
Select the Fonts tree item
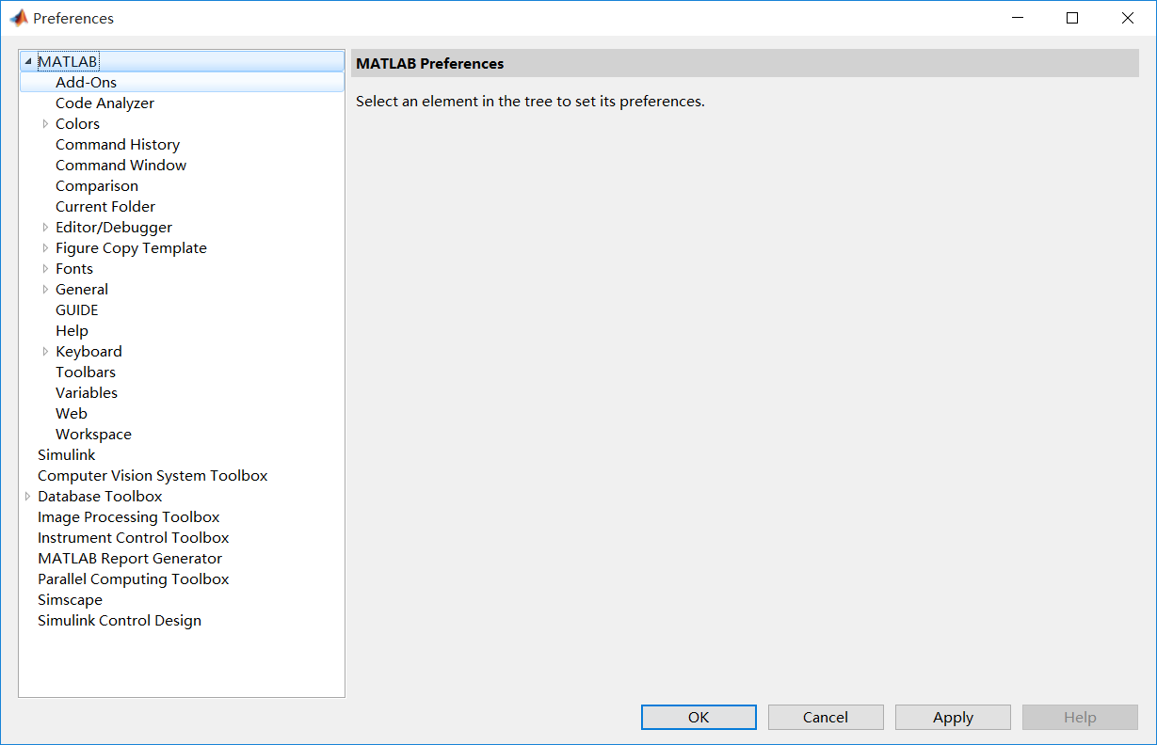click(x=74, y=269)
